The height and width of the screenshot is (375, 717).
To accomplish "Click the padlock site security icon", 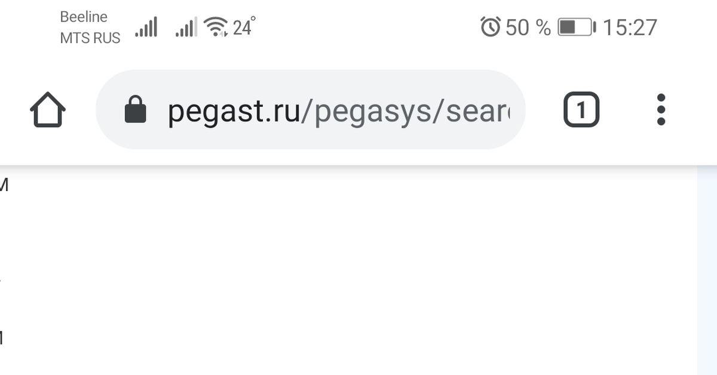I will tap(136, 110).
